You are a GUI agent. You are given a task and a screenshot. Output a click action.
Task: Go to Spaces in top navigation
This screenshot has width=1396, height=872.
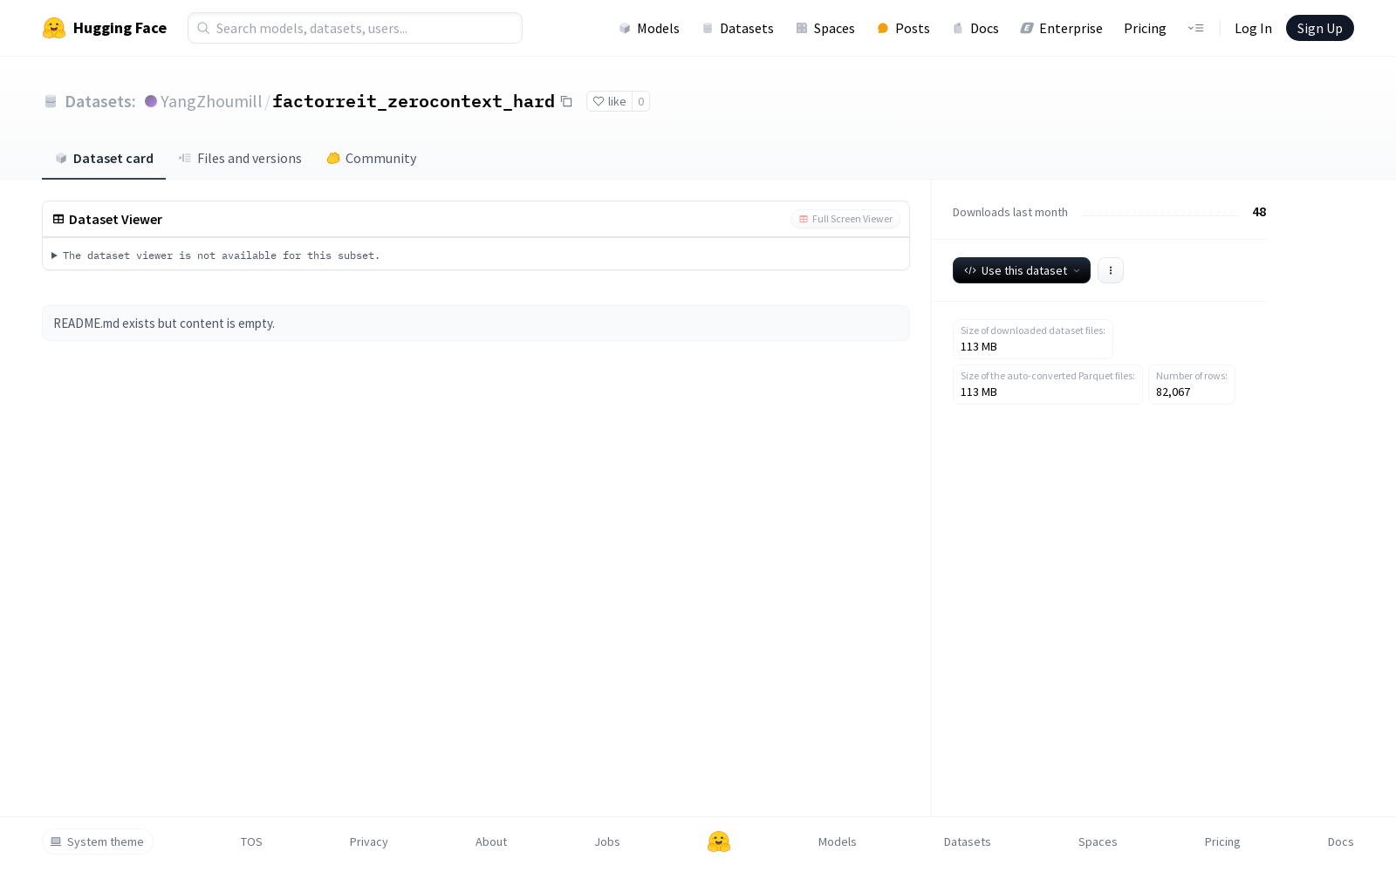[825, 28]
